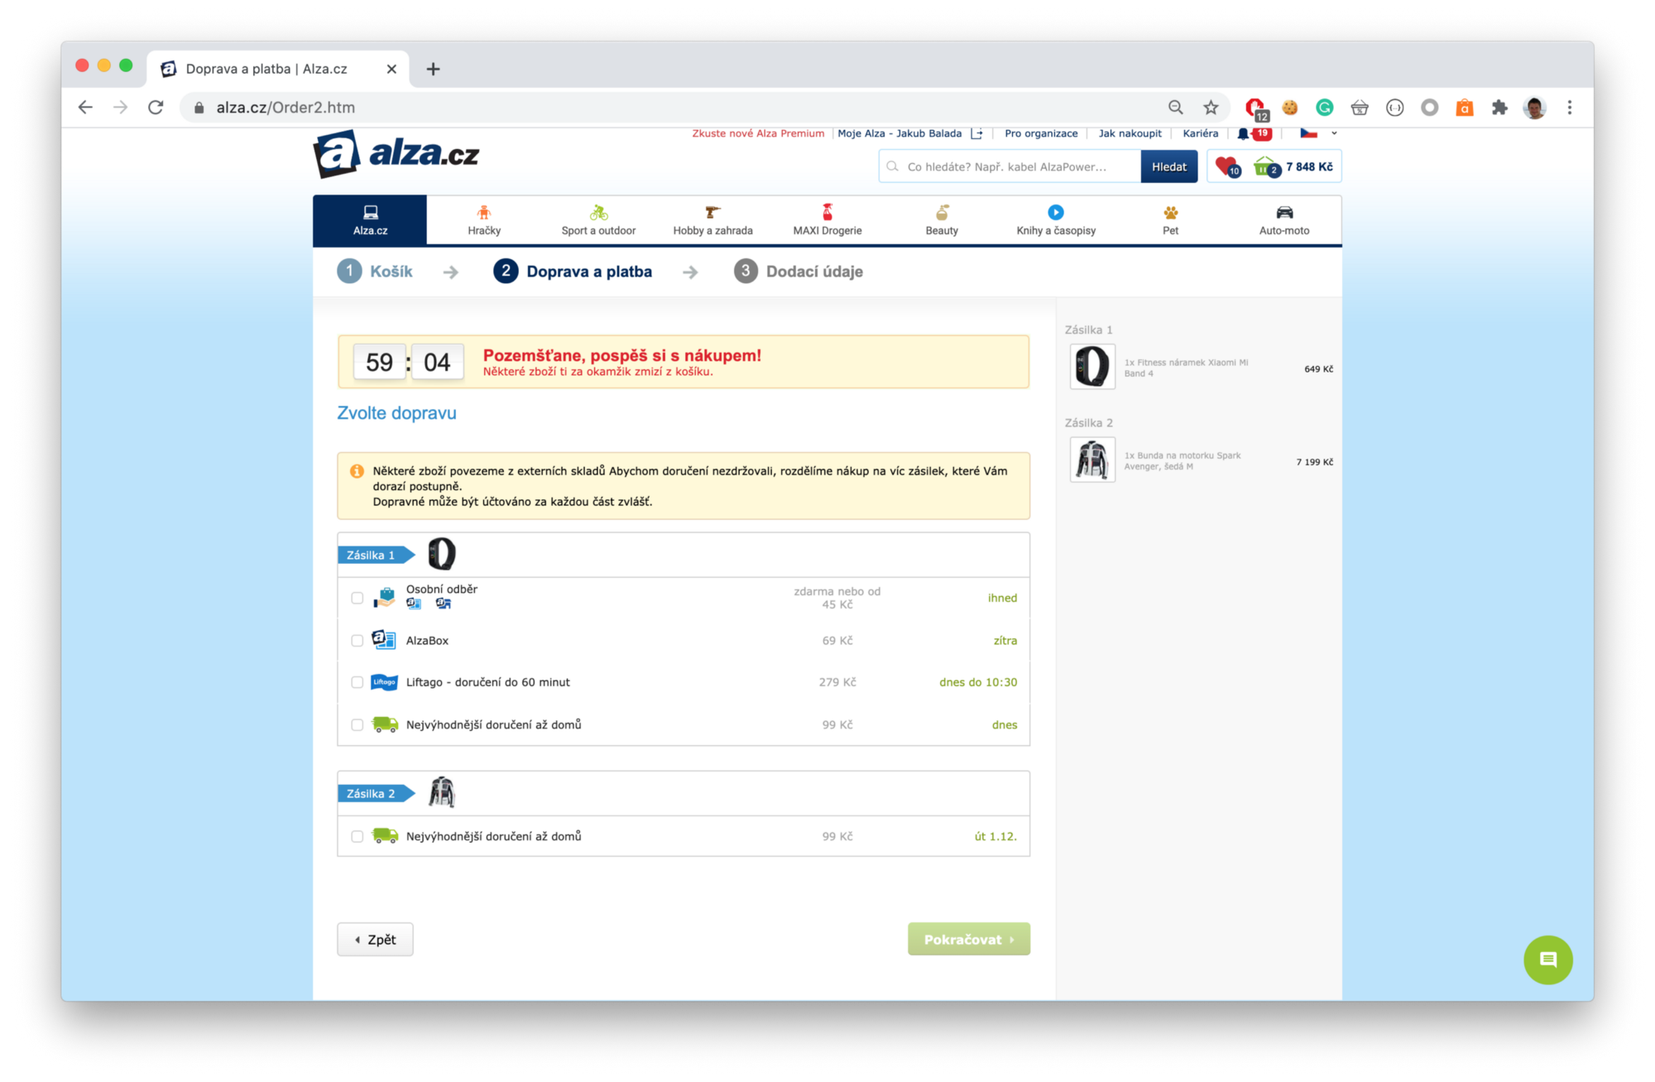Check the Osobní odběr delivery option
This screenshot has width=1655, height=1082.
tap(357, 597)
